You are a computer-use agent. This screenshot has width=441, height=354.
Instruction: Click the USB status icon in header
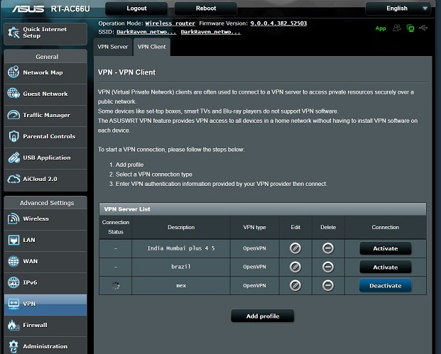point(423,28)
